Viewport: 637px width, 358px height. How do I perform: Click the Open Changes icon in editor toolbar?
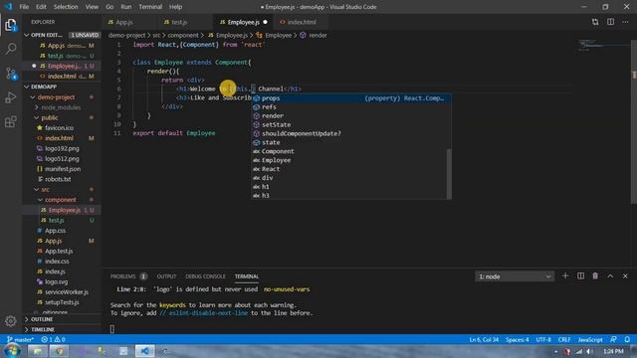pyautogui.click(x=595, y=22)
